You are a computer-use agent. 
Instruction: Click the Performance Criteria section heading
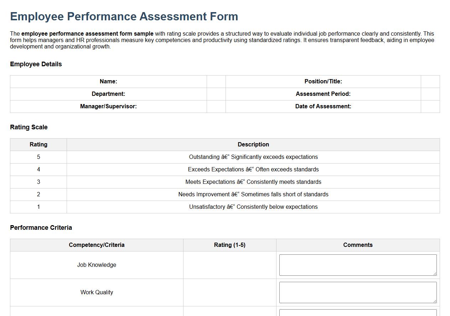[x=41, y=227]
